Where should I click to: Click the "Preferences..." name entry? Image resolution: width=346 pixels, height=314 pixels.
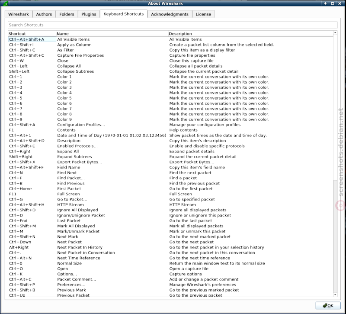click(71, 285)
